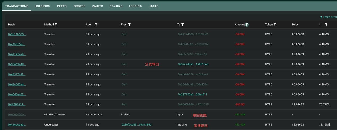Click the Reset Filter funnel icon
337x130 pixels.
pyautogui.click(x=321, y=17)
